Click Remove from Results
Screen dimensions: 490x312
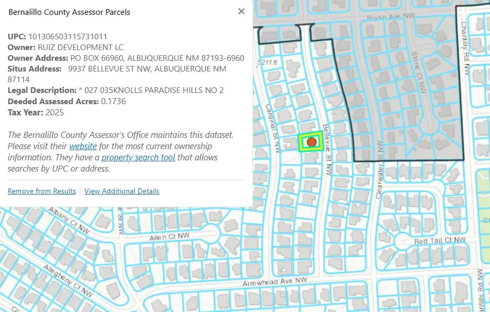pyautogui.click(x=41, y=191)
